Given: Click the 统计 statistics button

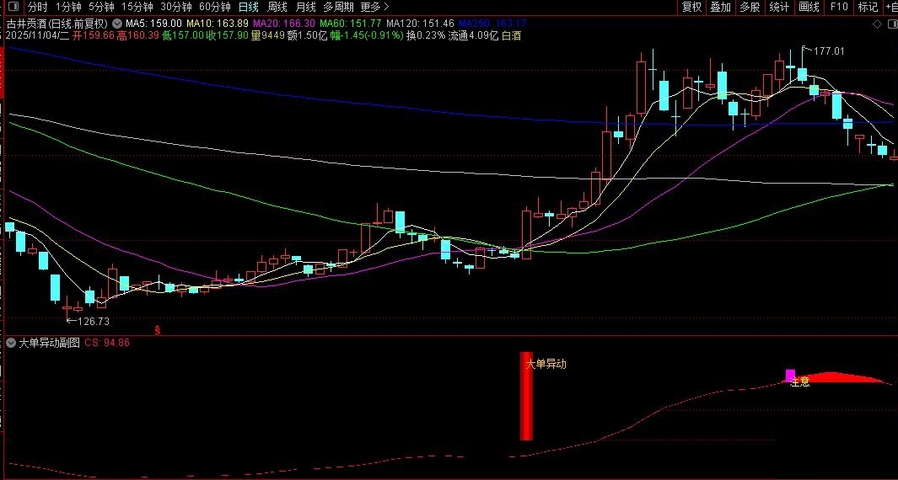Looking at the screenshot, I should point(779,7).
